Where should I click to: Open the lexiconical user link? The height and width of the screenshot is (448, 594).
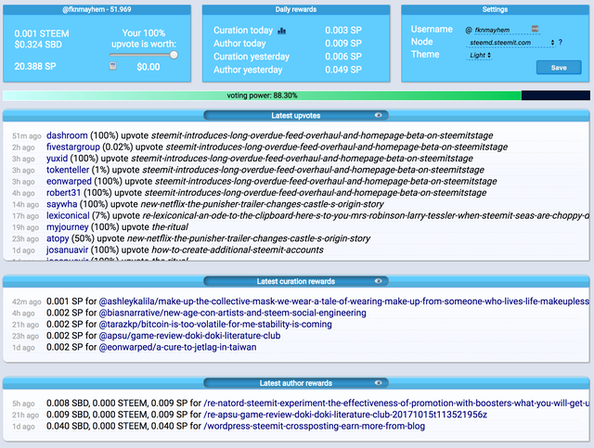[68, 215]
